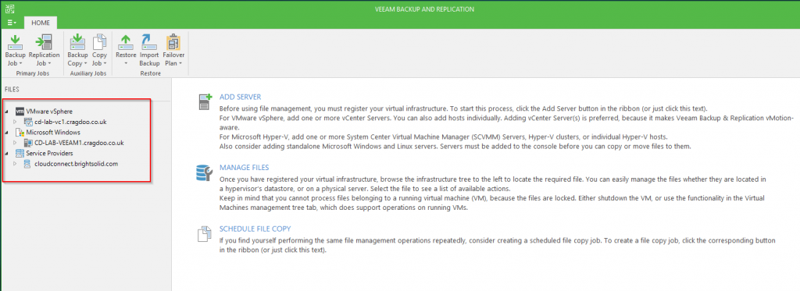The image size is (800, 291).
Task: Expand the cd-lab-vc1.cragdoo.co.uk node arrow
Action: point(15,122)
